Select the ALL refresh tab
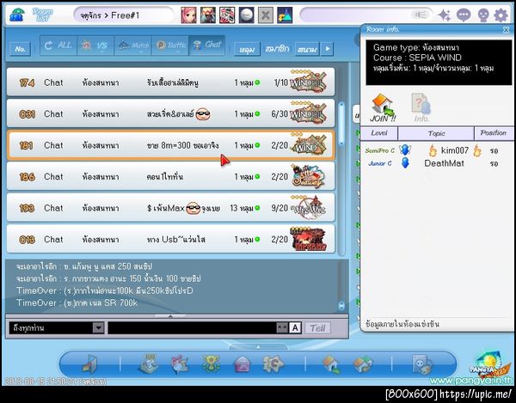516x403 pixels. click(x=58, y=45)
